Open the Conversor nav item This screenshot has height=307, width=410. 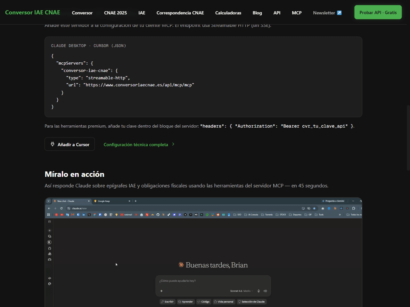(x=82, y=13)
